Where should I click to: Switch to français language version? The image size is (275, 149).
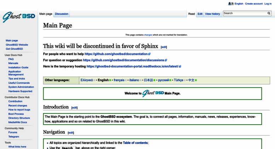click(119, 80)
